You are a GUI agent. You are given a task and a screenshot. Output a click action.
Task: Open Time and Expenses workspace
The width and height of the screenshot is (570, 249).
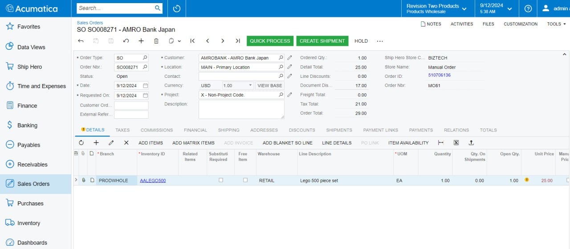point(36,86)
